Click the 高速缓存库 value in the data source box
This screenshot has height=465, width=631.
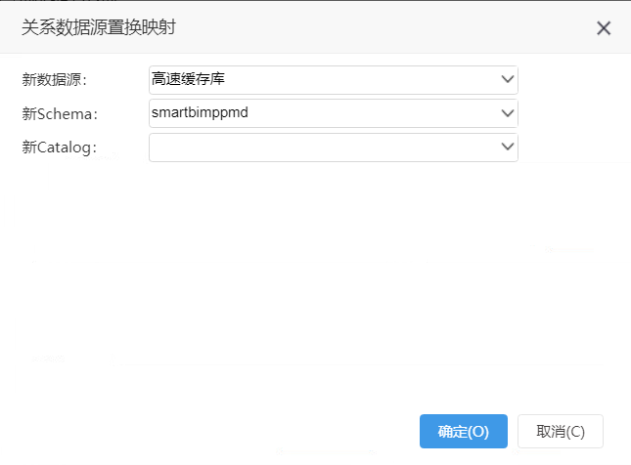click(188, 79)
